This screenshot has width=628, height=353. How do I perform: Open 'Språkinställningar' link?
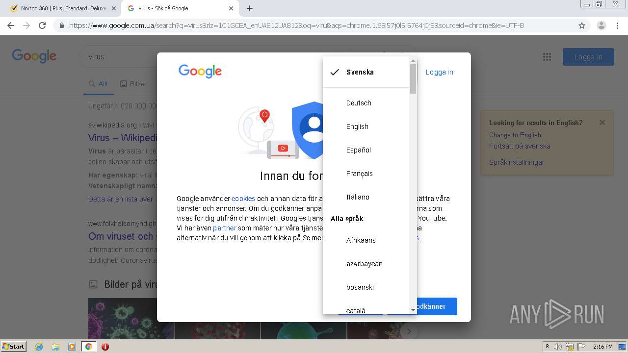click(x=517, y=162)
